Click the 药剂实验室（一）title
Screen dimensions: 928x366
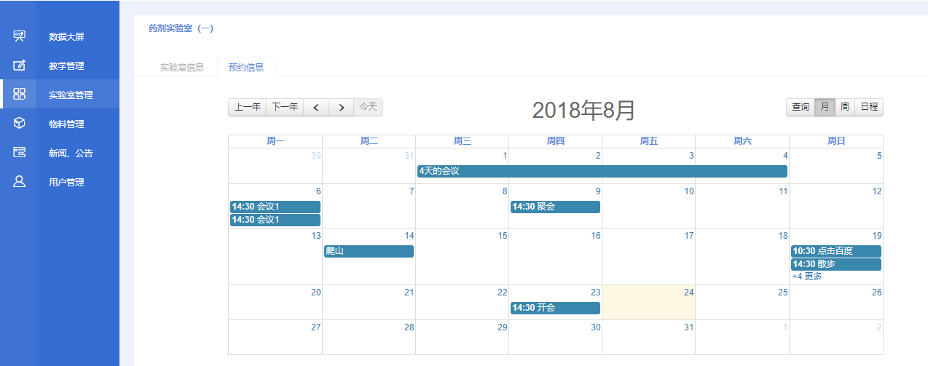tap(181, 28)
